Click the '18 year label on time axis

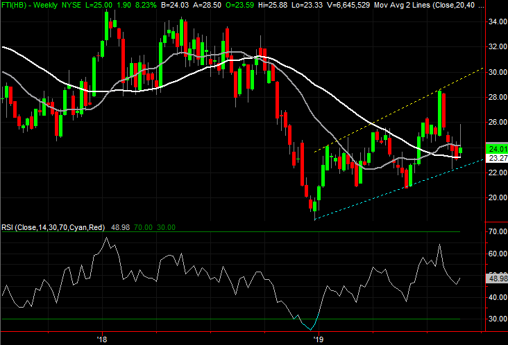[x=102, y=339]
